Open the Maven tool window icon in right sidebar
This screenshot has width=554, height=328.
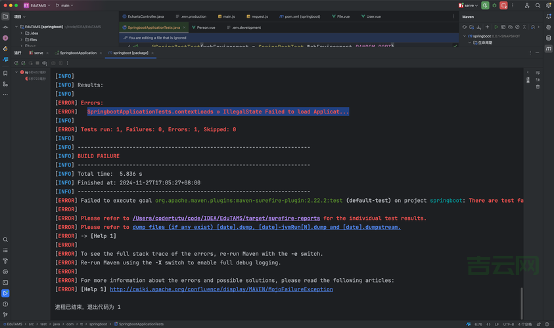[549, 49]
